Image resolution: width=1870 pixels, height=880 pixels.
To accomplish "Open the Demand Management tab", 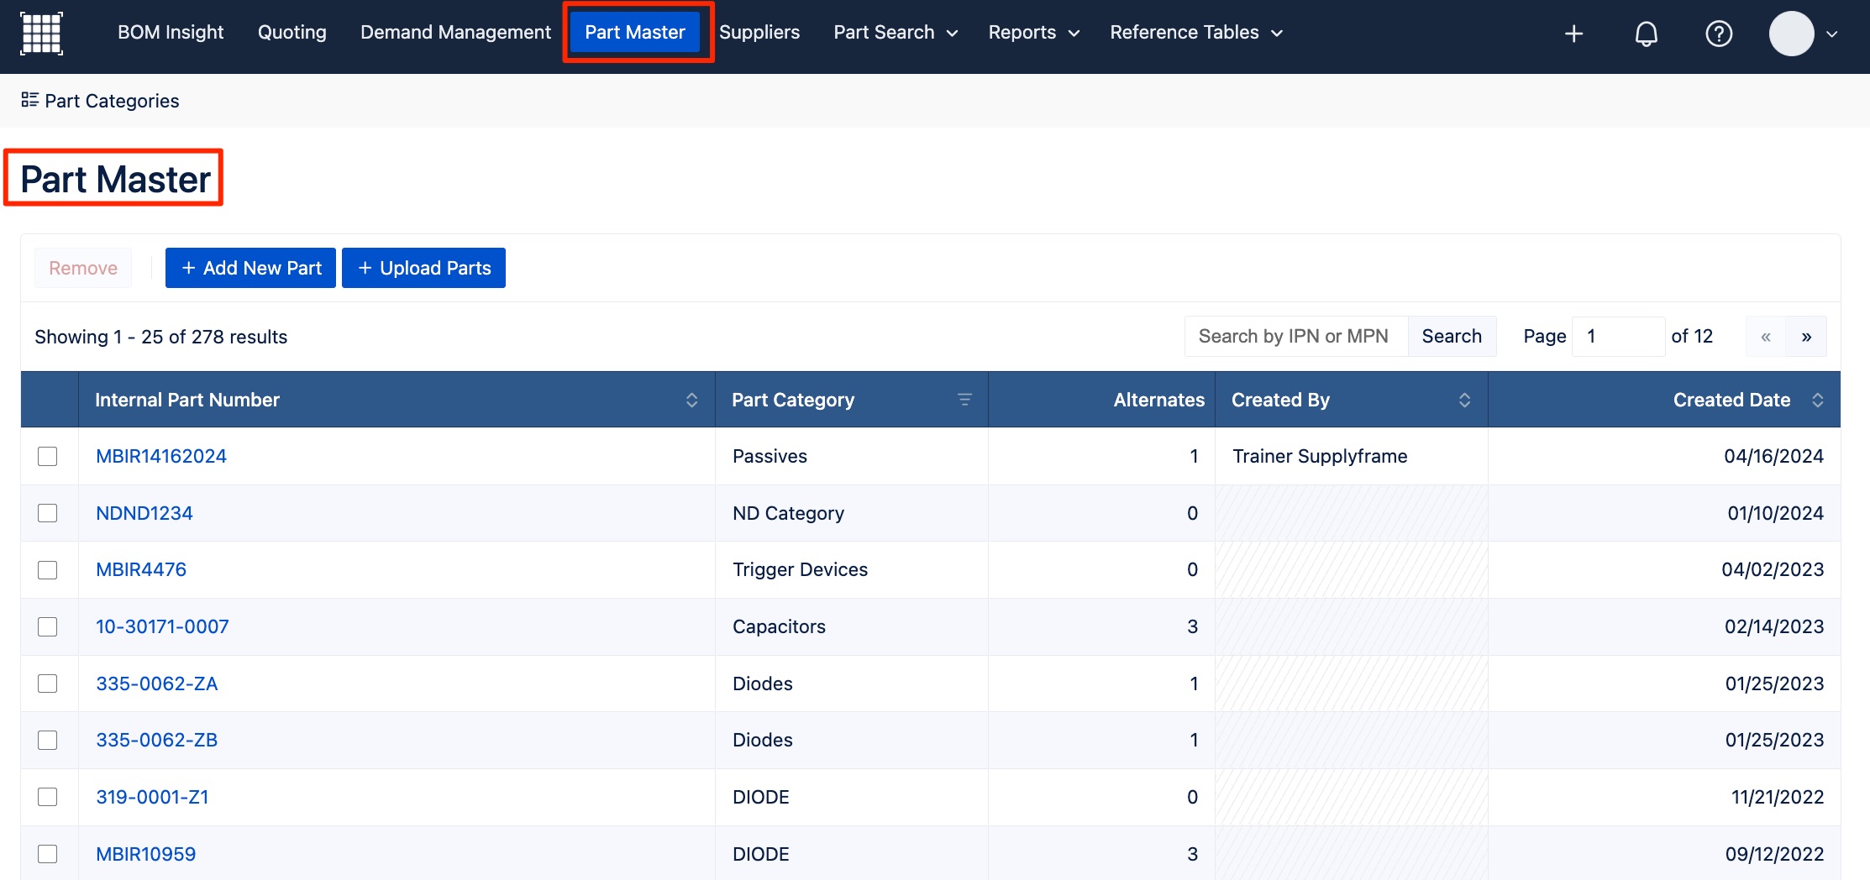I will [x=455, y=33].
